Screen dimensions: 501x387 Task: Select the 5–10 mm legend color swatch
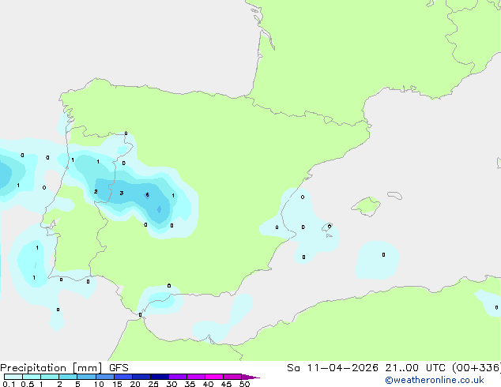click(x=86, y=377)
